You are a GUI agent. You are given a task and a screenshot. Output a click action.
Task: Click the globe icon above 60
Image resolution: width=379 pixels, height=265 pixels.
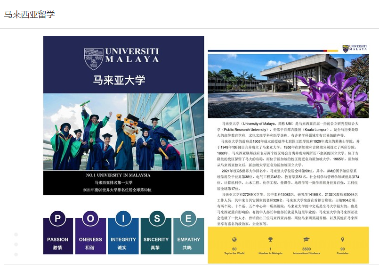click(234, 240)
